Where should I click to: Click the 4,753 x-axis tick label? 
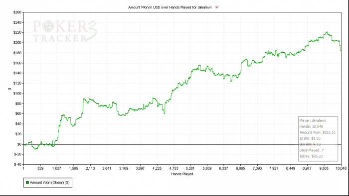click(174, 168)
